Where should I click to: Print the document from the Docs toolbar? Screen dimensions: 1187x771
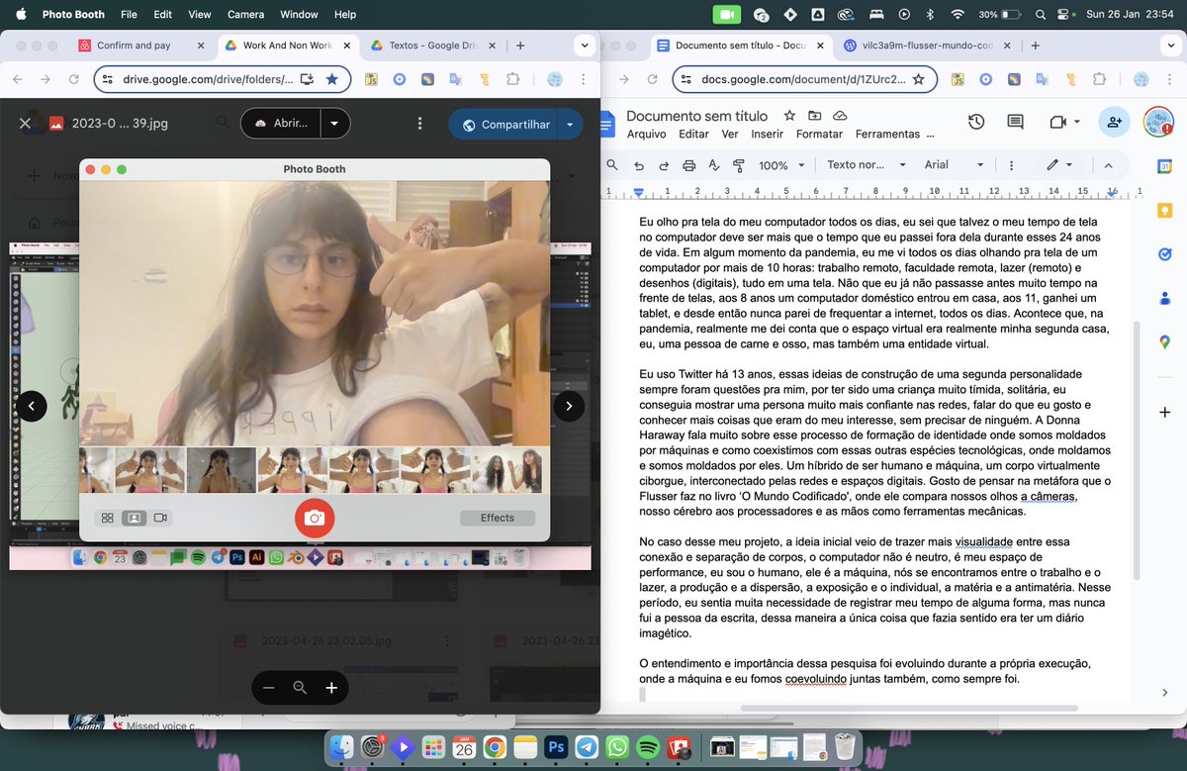[x=689, y=165]
